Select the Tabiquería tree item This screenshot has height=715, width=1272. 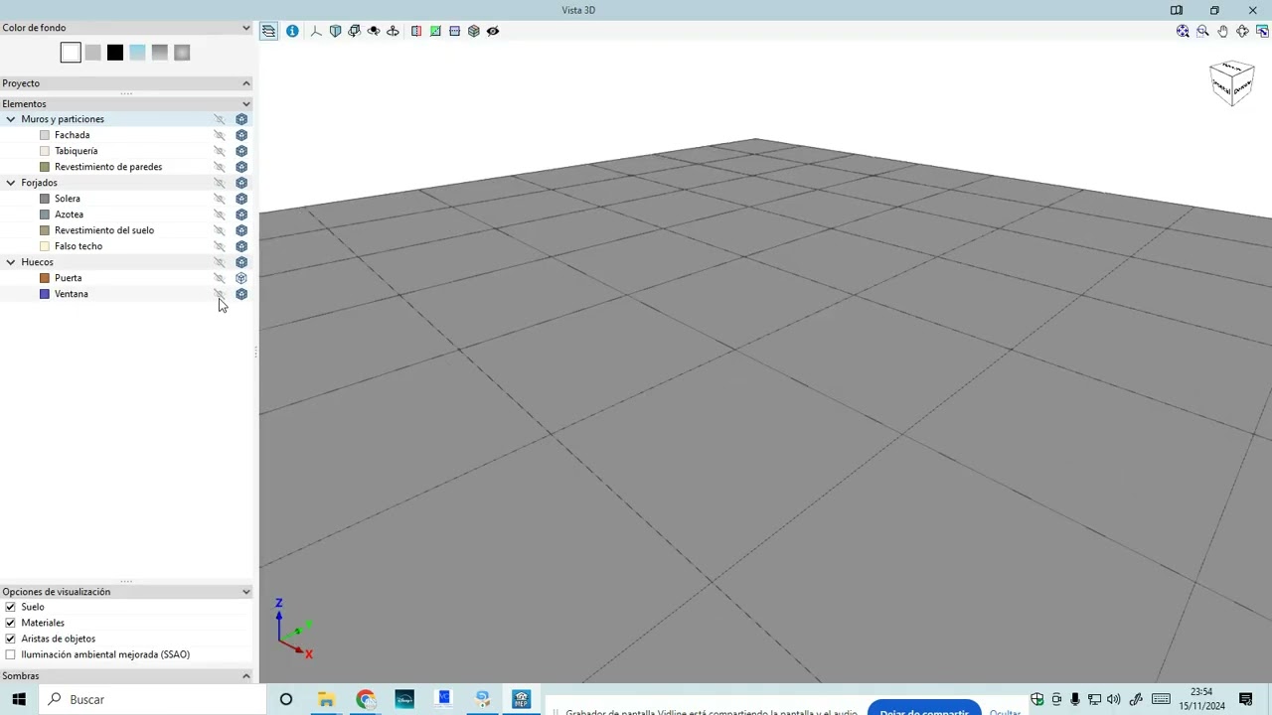tap(77, 151)
